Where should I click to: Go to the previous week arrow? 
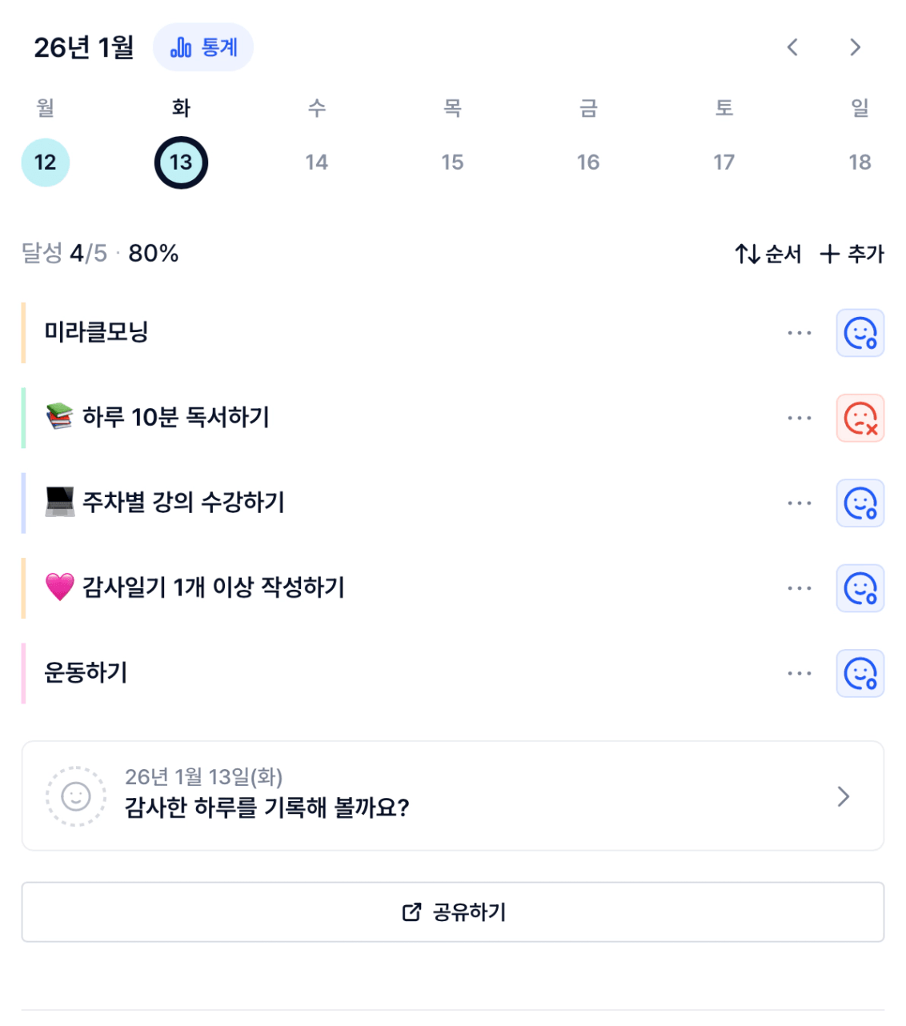[792, 48]
